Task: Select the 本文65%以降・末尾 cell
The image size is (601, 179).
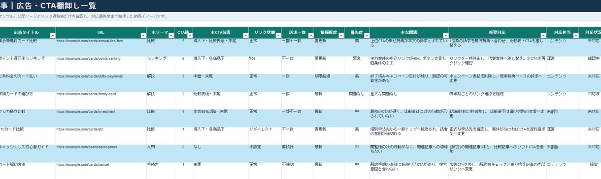Action: (x=221, y=118)
